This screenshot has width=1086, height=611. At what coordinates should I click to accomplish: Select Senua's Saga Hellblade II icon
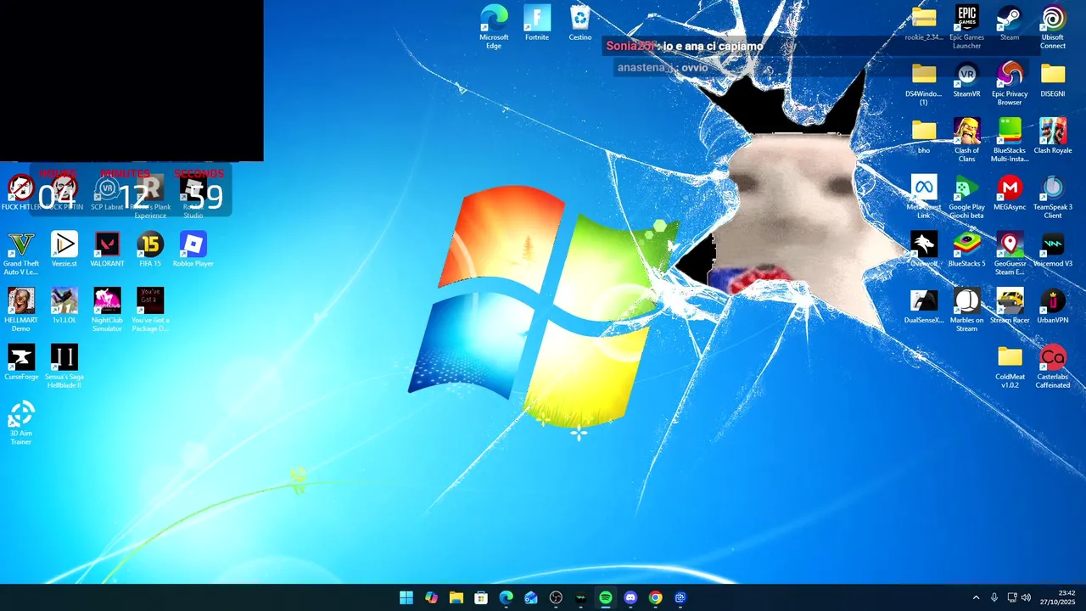64,367
